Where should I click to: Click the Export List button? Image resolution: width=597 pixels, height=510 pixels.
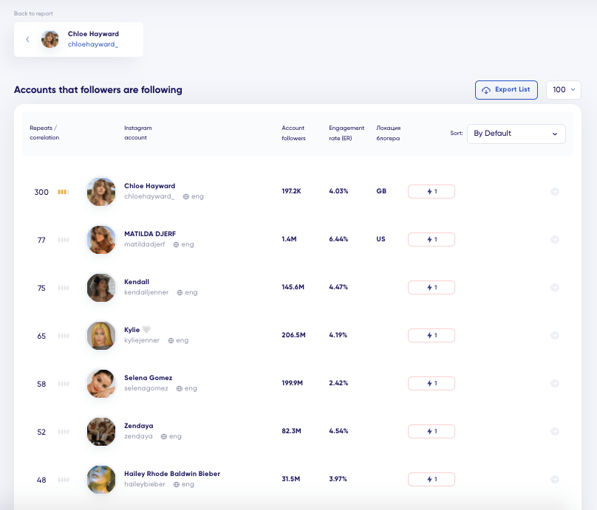(506, 90)
